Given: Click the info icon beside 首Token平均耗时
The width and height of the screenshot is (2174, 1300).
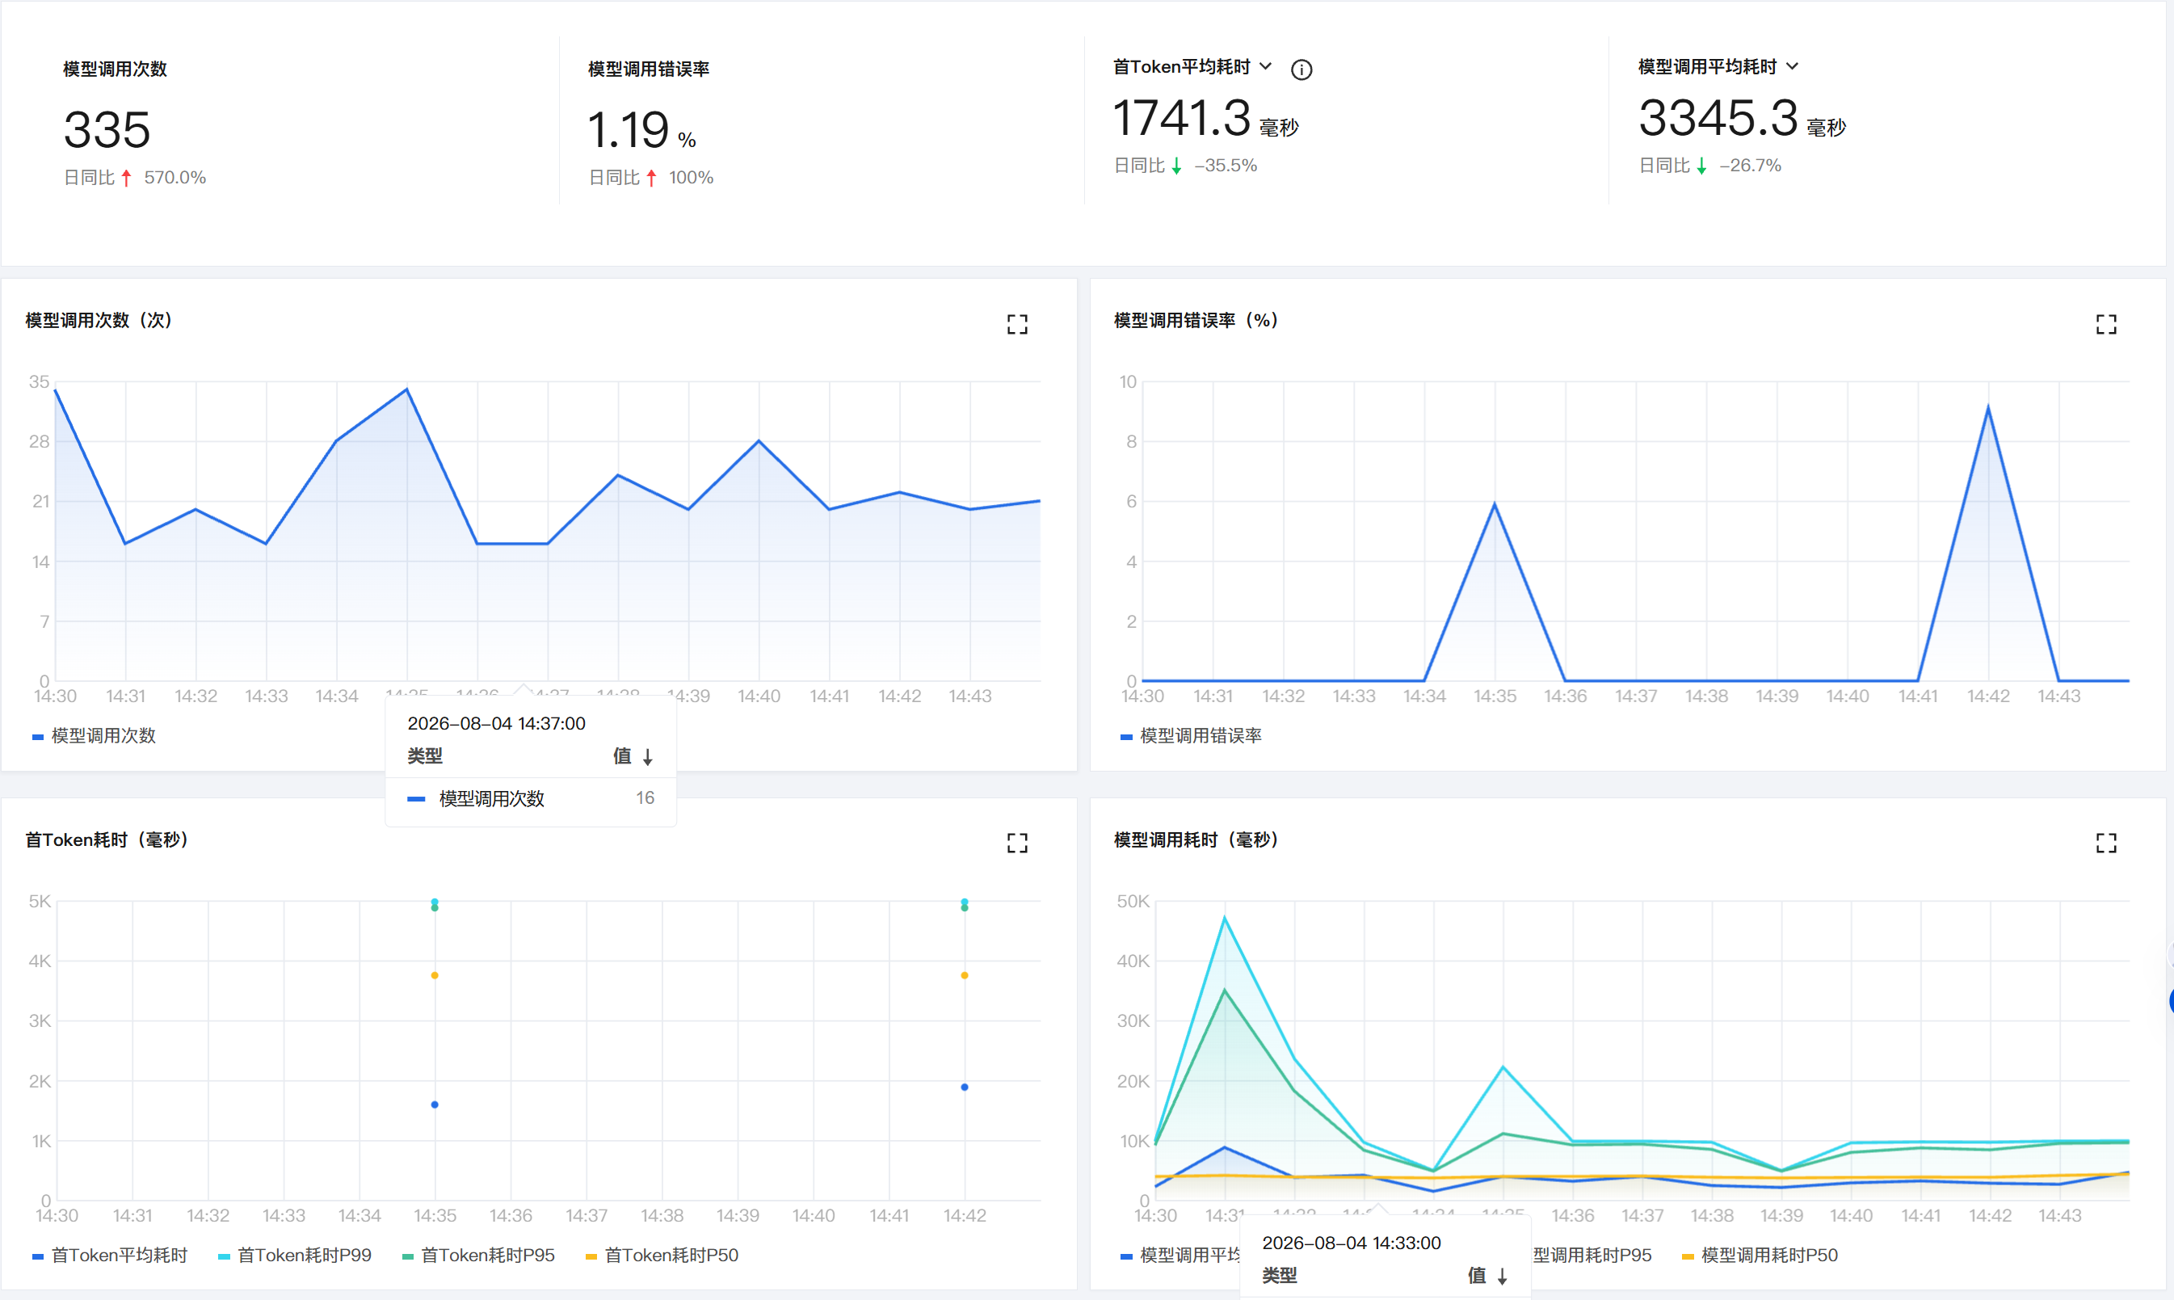Looking at the screenshot, I should coord(1301,69).
